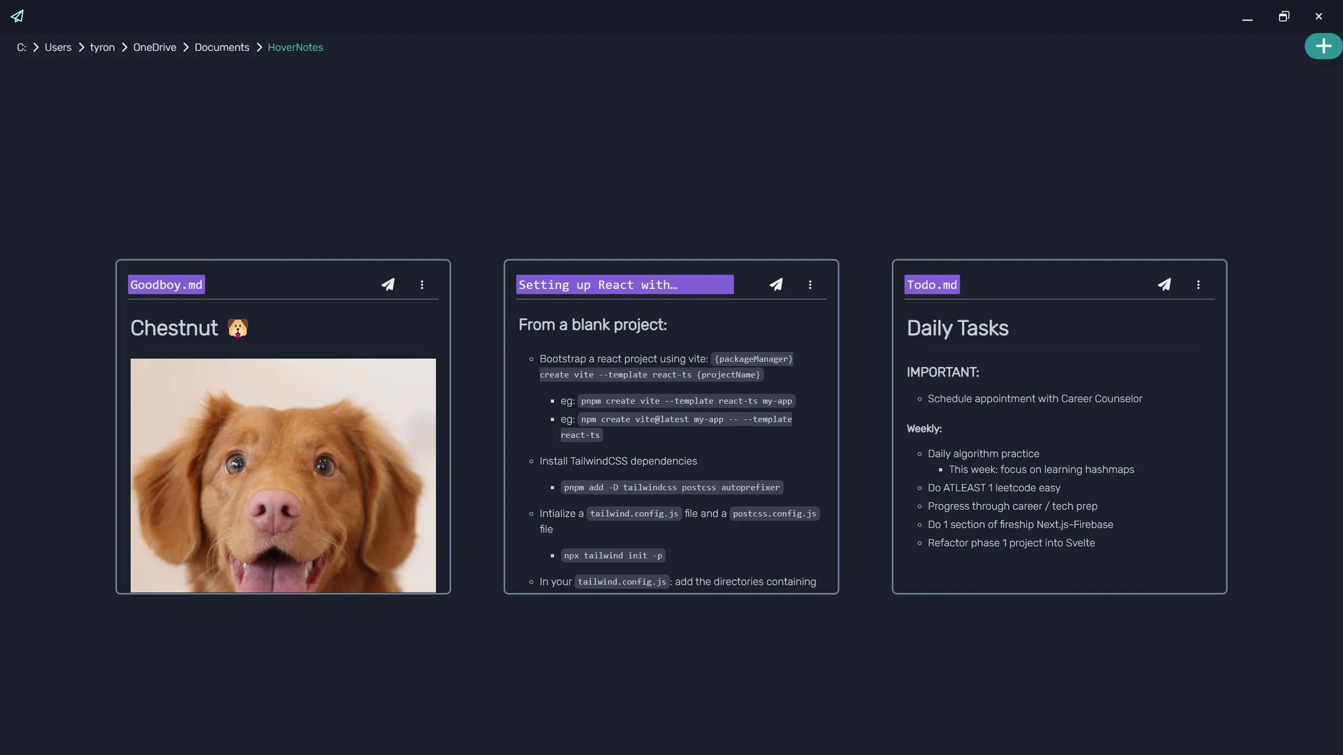Select the Documents breadcrumb item
Screen dimensions: 1343x755
point(222,47)
